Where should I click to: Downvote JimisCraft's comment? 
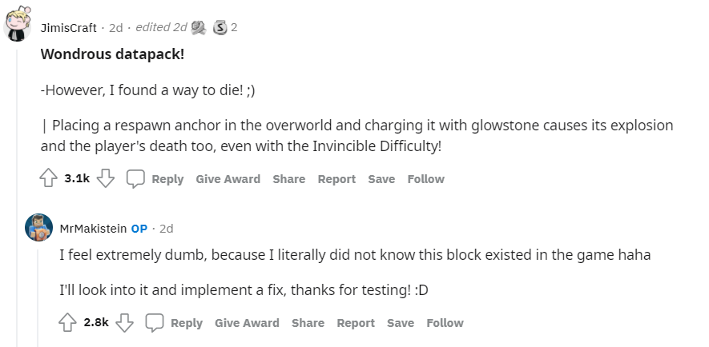(x=106, y=178)
